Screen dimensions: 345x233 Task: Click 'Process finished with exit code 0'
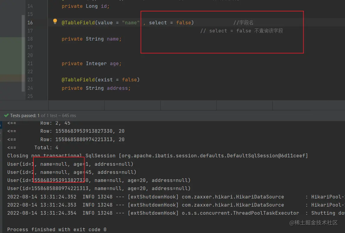coord(57,229)
